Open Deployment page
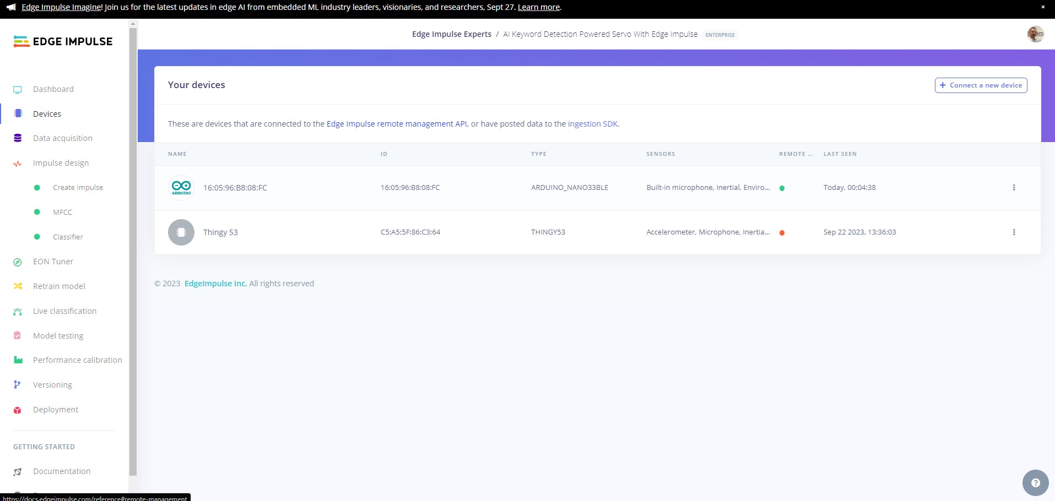The image size is (1055, 501). 56,410
